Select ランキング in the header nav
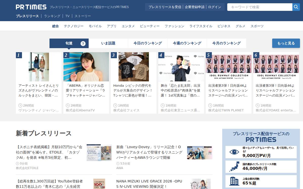Image resolution: width=303 pixels, height=189 pixels. (52, 16)
